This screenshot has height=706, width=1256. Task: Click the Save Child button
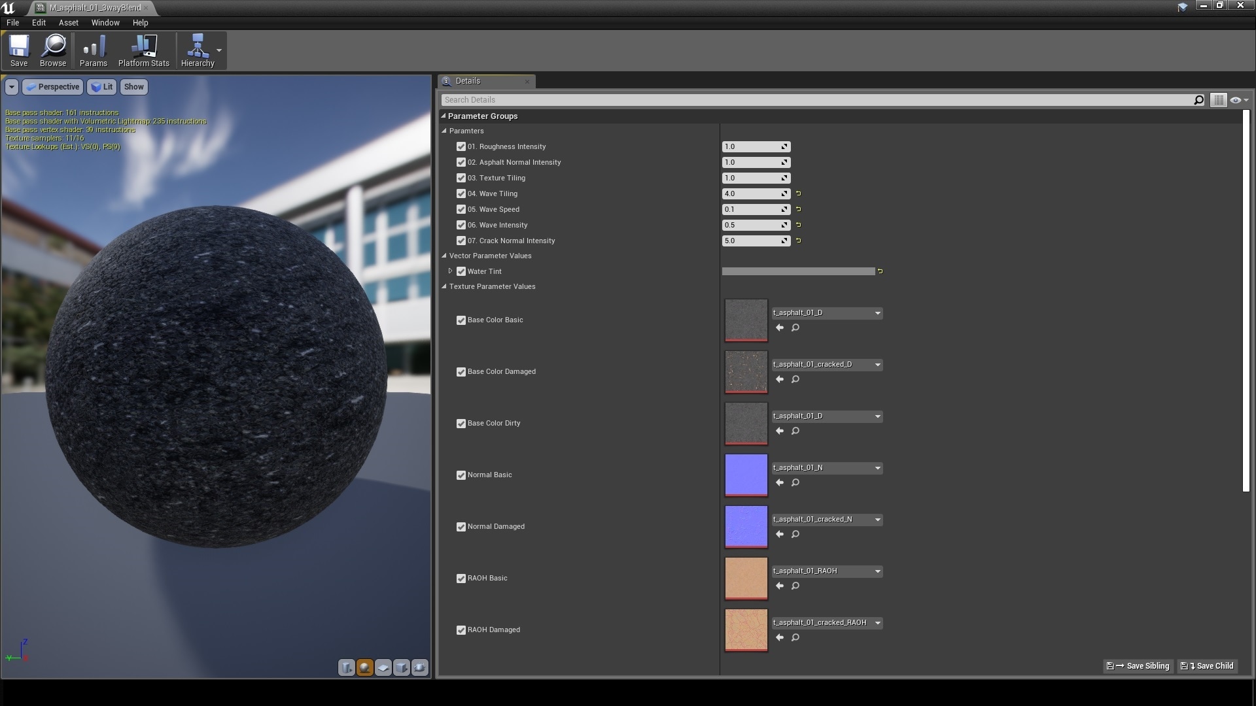pos(1207,666)
